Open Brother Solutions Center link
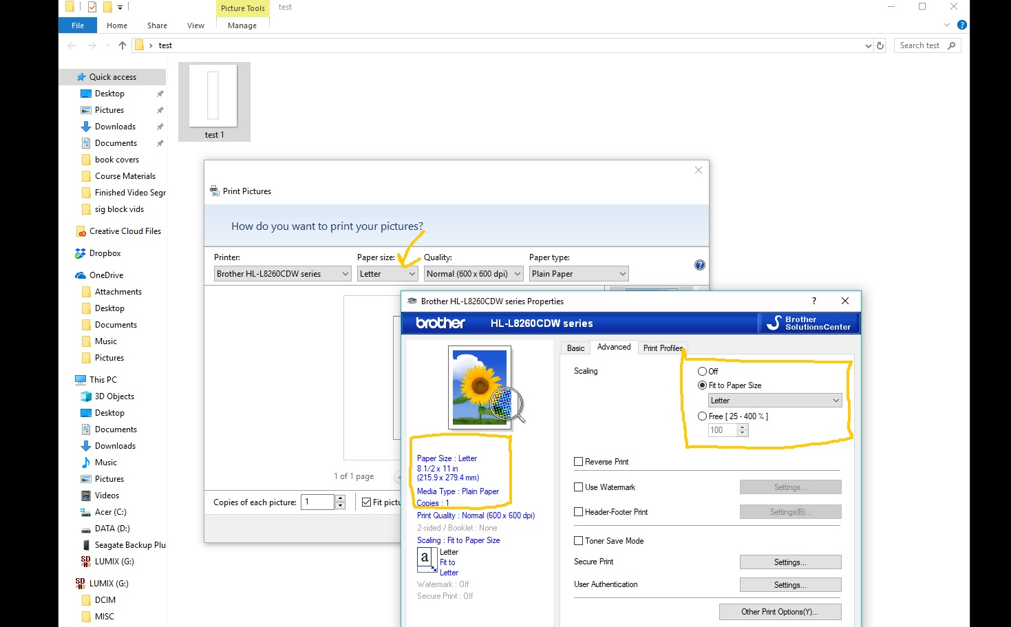This screenshot has height=627, width=1011. [809, 323]
